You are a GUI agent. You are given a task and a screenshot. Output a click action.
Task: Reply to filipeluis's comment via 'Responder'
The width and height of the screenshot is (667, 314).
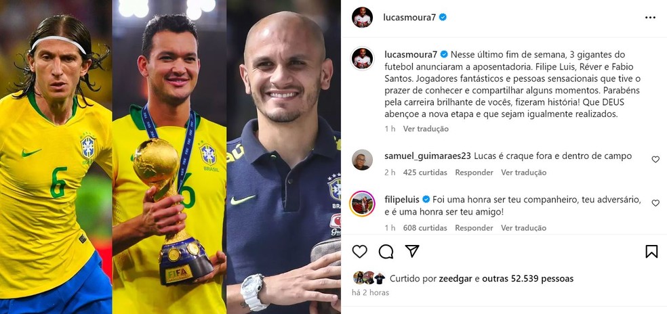pos(474,228)
